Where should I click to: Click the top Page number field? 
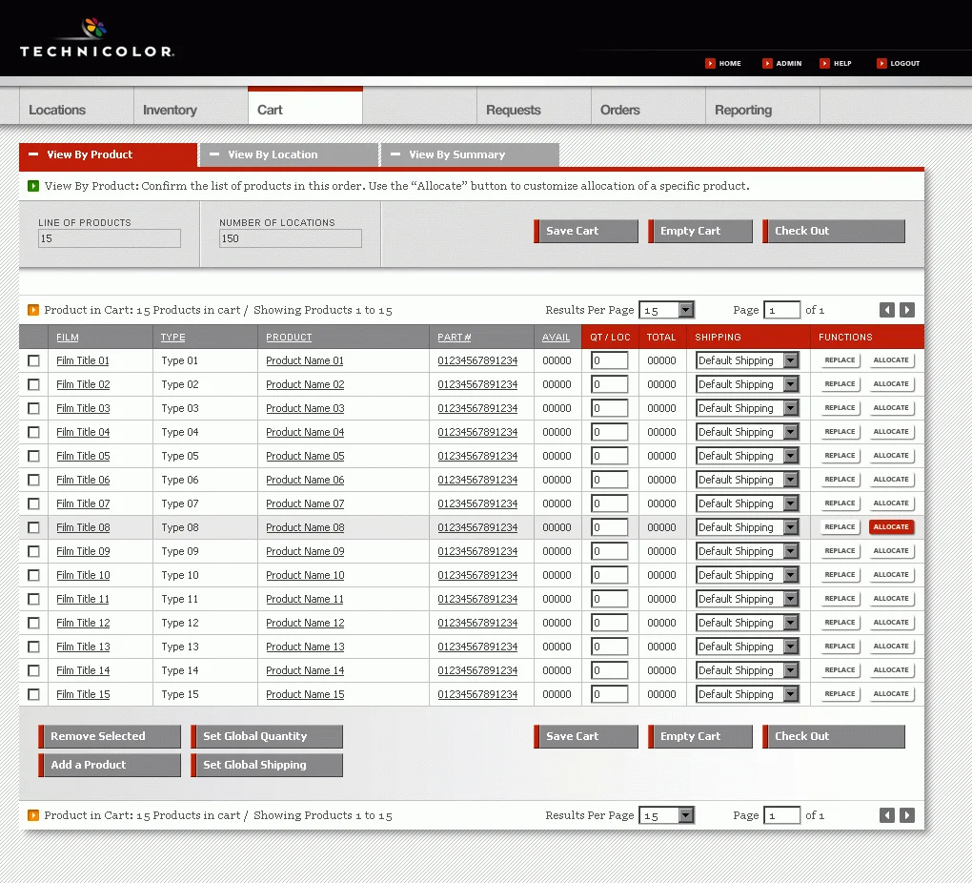(x=781, y=310)
